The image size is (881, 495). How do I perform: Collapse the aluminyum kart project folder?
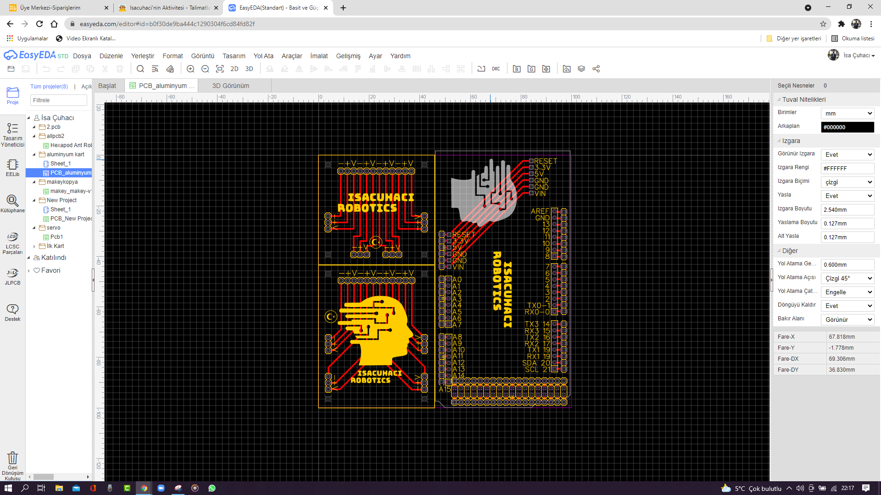click(x=34, y=154)
